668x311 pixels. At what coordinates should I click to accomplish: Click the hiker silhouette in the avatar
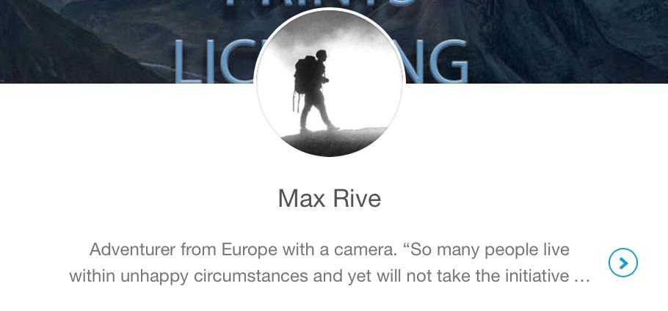click(x=313, y=90)
